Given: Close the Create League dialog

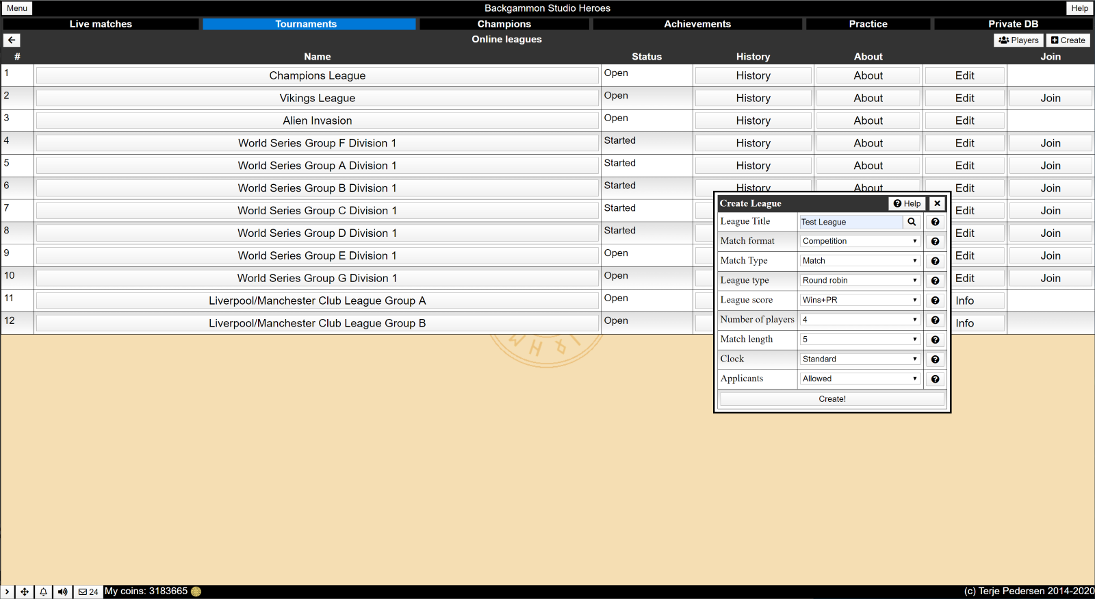Looking at the screenshot, I should coord(937,203).
